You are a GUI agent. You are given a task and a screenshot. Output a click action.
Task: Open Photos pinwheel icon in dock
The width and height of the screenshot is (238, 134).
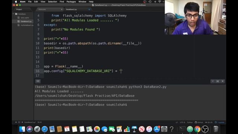[x=97, y=129]
